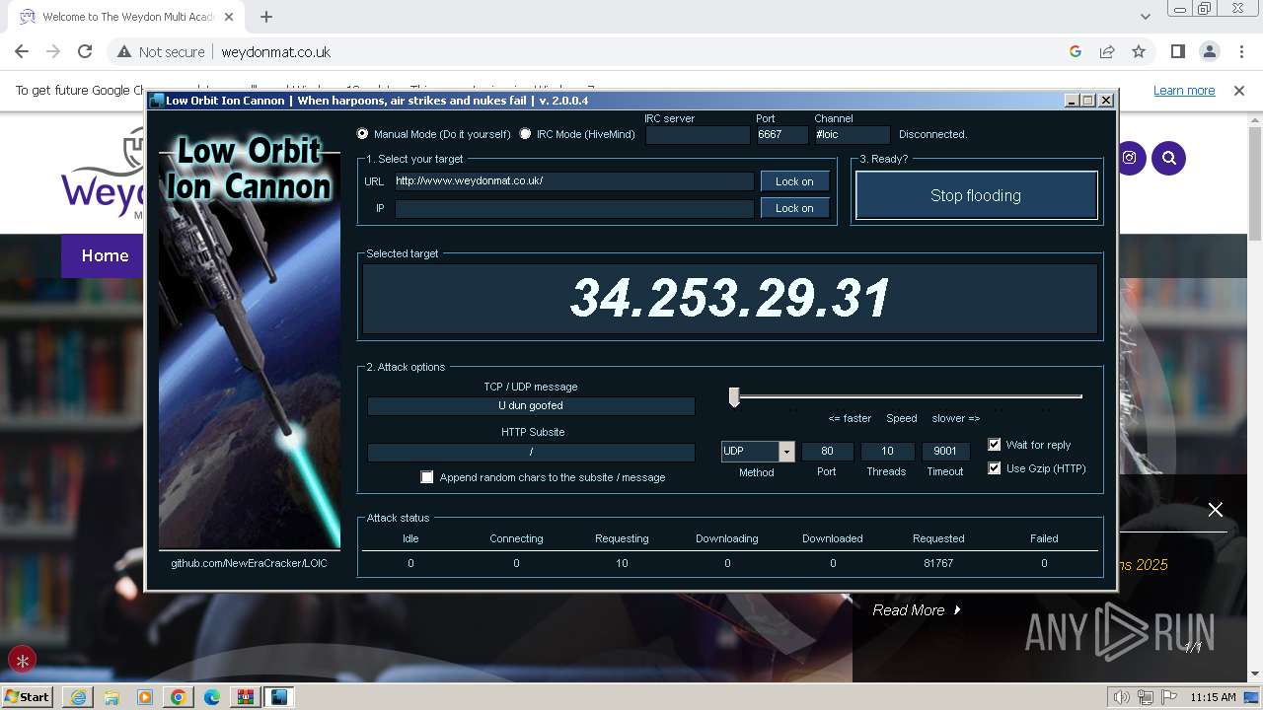Edit the HTTP Subsite field
The height and width of the screenshot is (710, 1263).
pyautogui.click(x=531, y=452)
